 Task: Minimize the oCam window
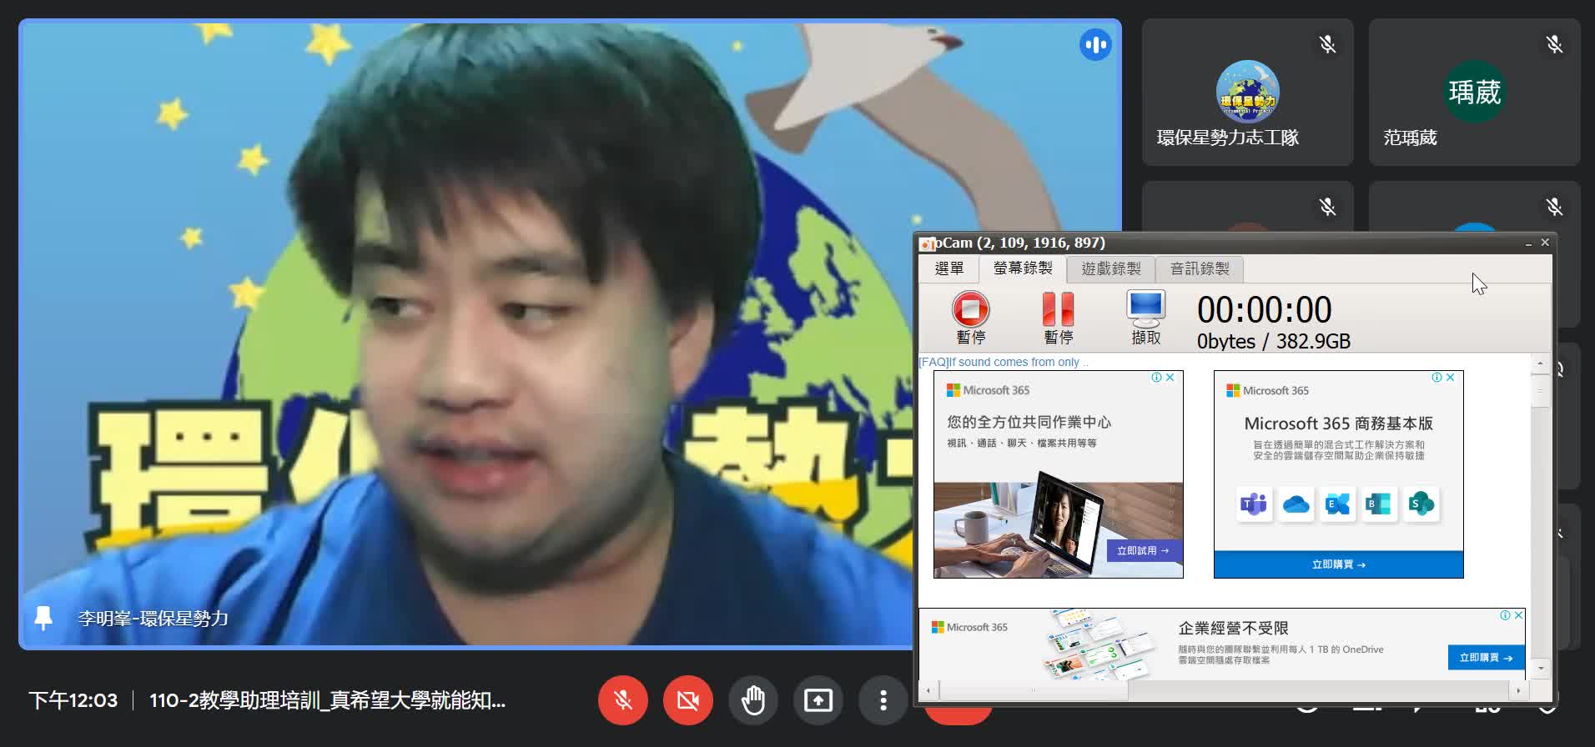(x=1528, y=243)
